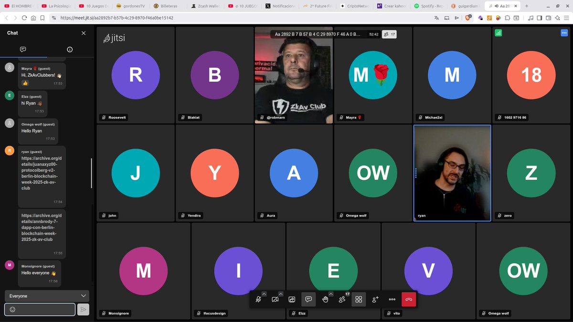This screenshot has height=322, width=573.
Task: Click muted mic icon next to Blakiat
Action: (x=182, y=117)
